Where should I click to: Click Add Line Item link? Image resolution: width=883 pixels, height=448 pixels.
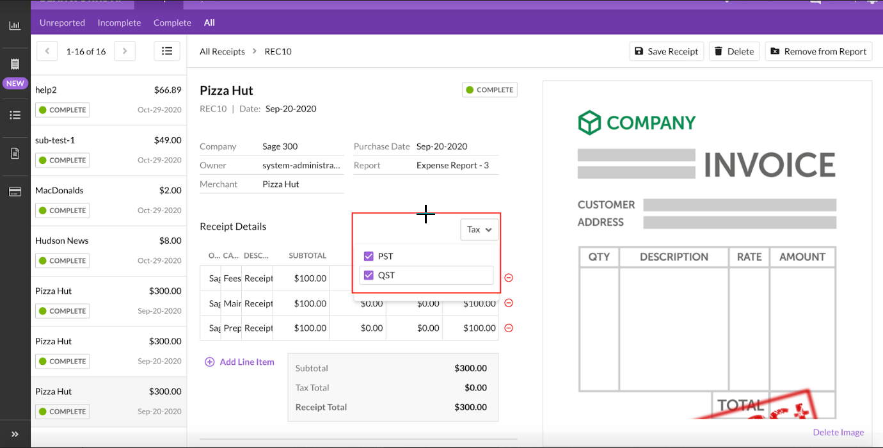point(239,362)
